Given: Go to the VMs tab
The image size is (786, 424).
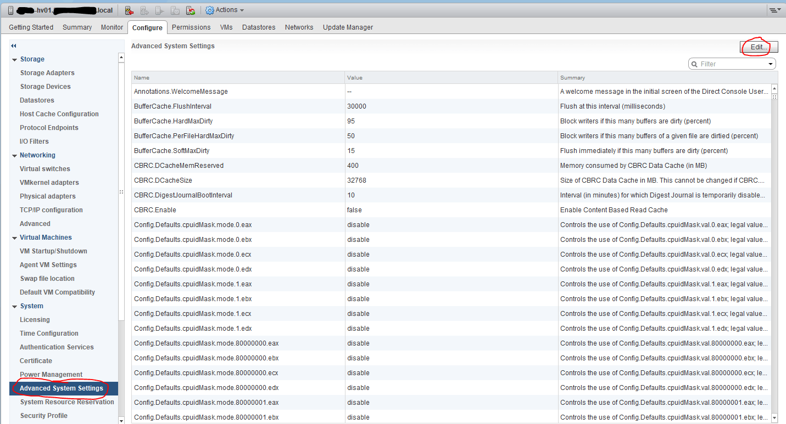Looking at the screenshot, I should [x=226, y=27].
